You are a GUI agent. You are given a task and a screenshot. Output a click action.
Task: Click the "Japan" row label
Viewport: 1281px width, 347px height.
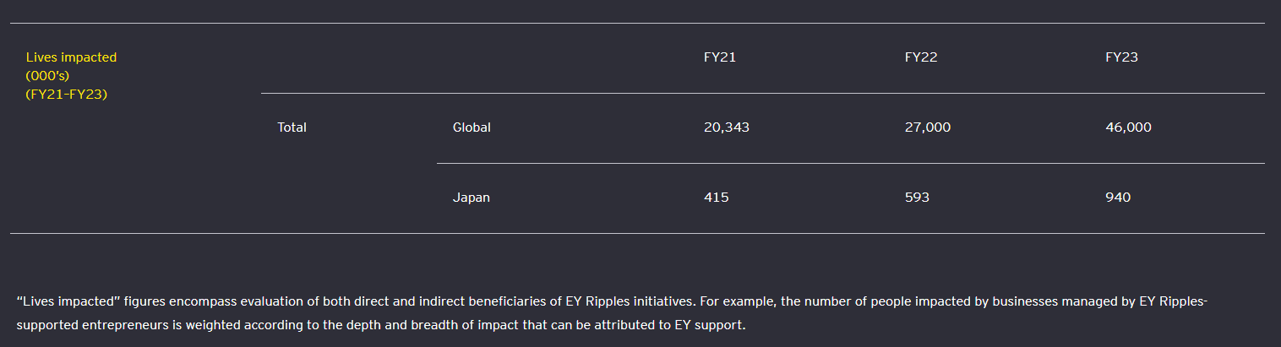coord(471,198)
